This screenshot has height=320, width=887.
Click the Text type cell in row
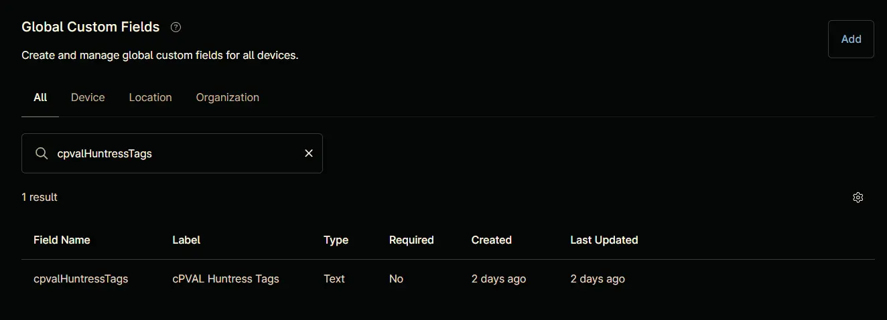click(x=334, y=278)
